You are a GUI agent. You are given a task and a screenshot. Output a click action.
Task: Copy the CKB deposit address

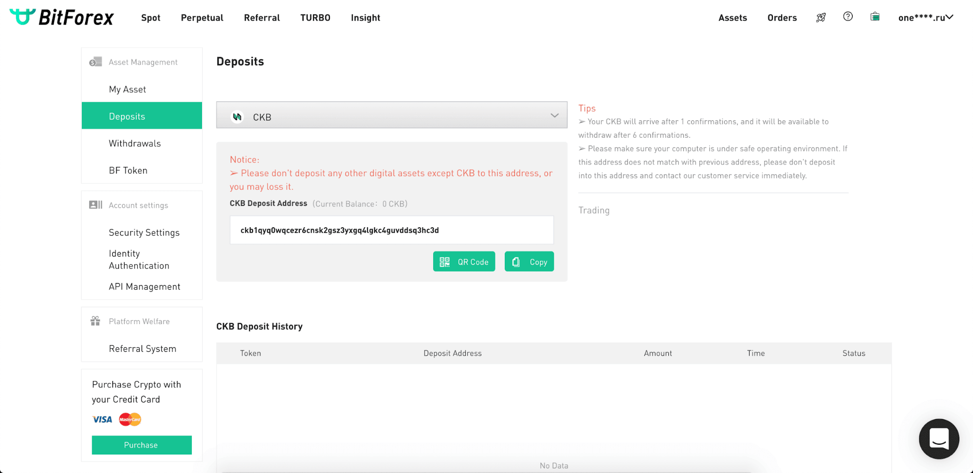point(529,262)
